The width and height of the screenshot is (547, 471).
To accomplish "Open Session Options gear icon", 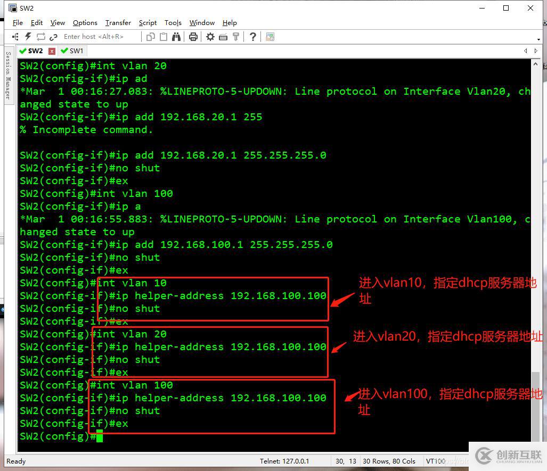I will pos(210,37).
